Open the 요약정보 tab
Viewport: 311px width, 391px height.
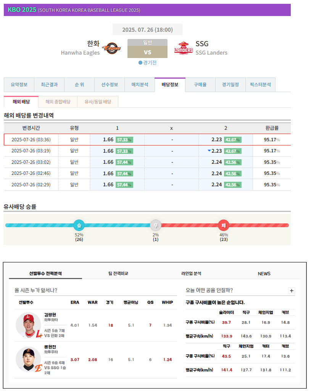coord(19,84)
